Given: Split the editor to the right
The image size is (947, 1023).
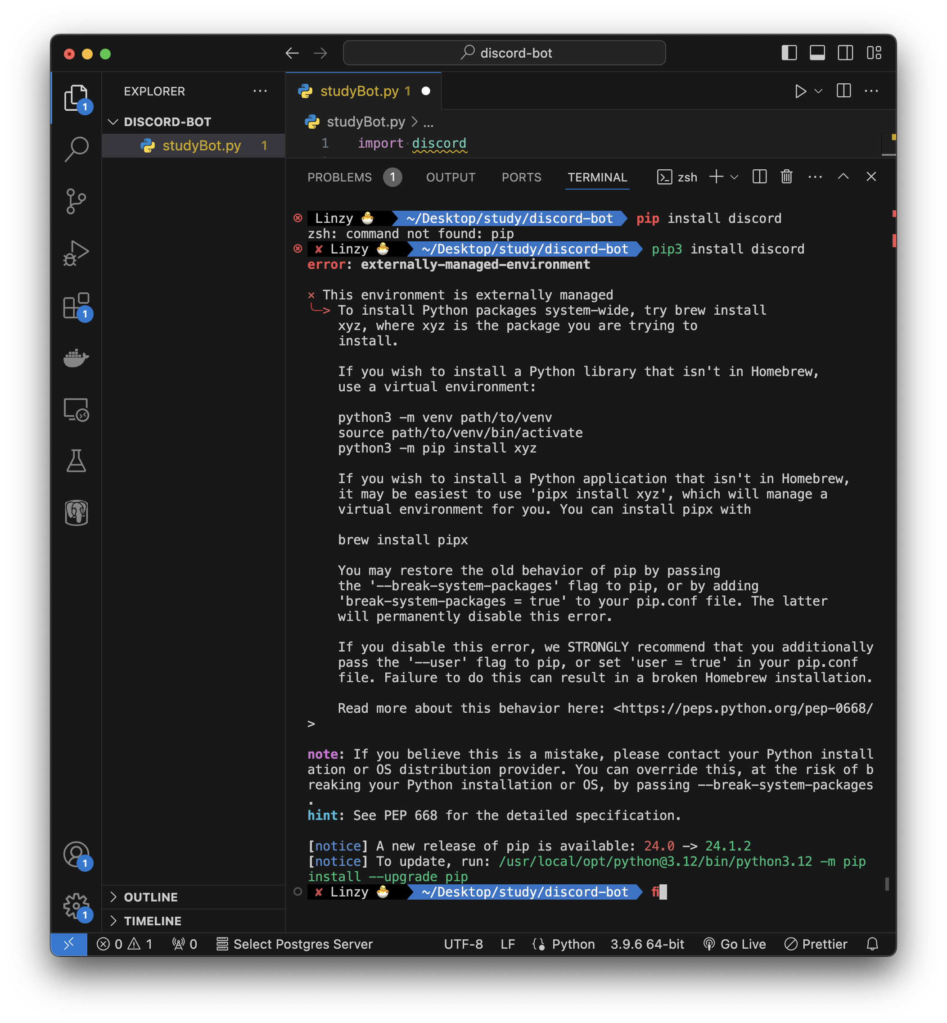Looking at the screenshot, I should tap(843, 91).
